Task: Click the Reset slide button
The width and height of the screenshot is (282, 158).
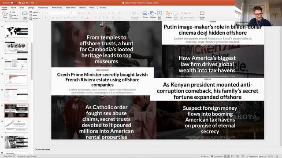Action: coord(33,15)
